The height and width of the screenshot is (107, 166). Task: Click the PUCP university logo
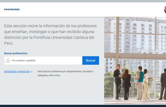165,10
